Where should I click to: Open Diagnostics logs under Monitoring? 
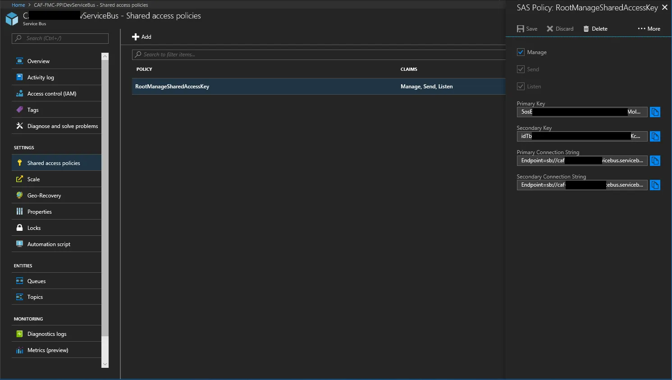click(56, 334)
